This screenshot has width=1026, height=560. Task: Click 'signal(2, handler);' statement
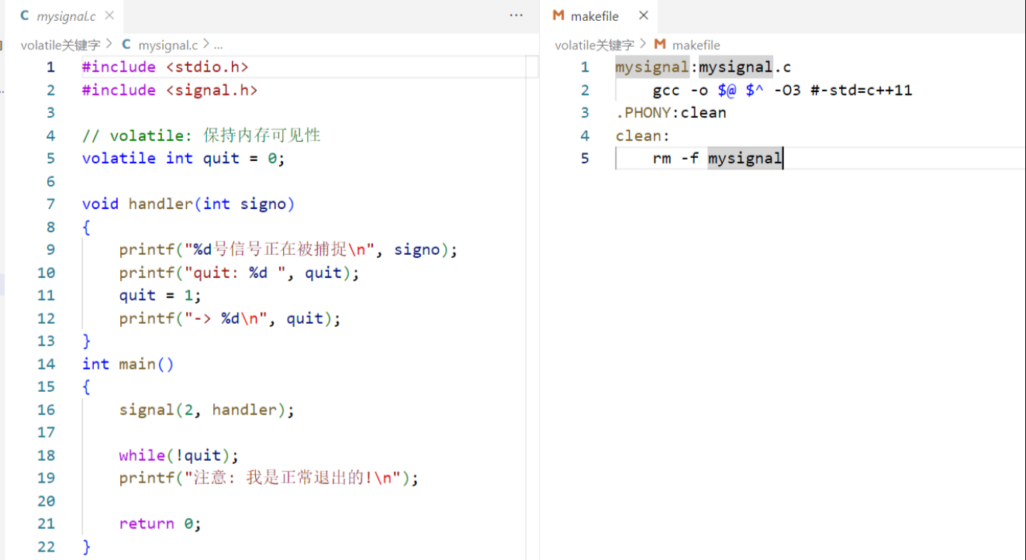[207, 410]
